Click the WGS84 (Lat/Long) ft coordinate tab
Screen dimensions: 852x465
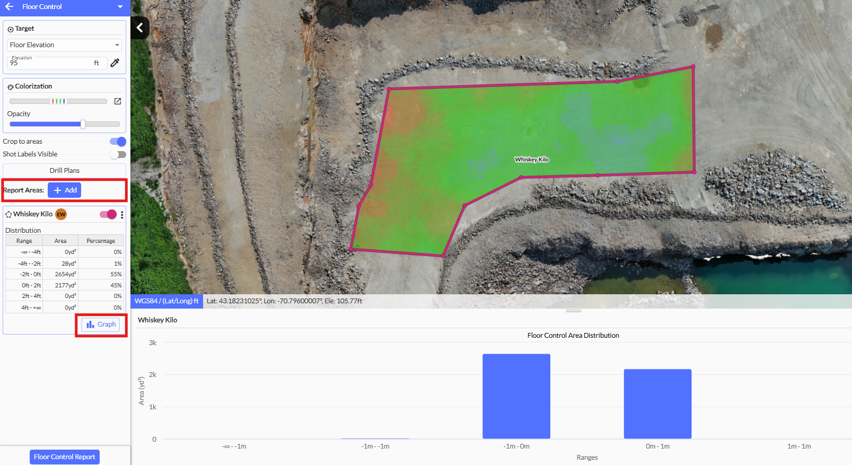click(166, 301)
